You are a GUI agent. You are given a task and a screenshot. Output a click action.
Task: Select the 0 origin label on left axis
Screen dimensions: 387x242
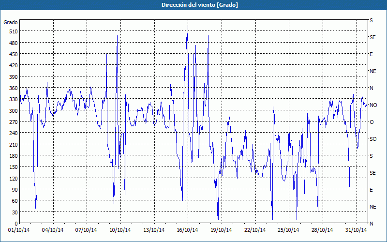coord(16,224)
